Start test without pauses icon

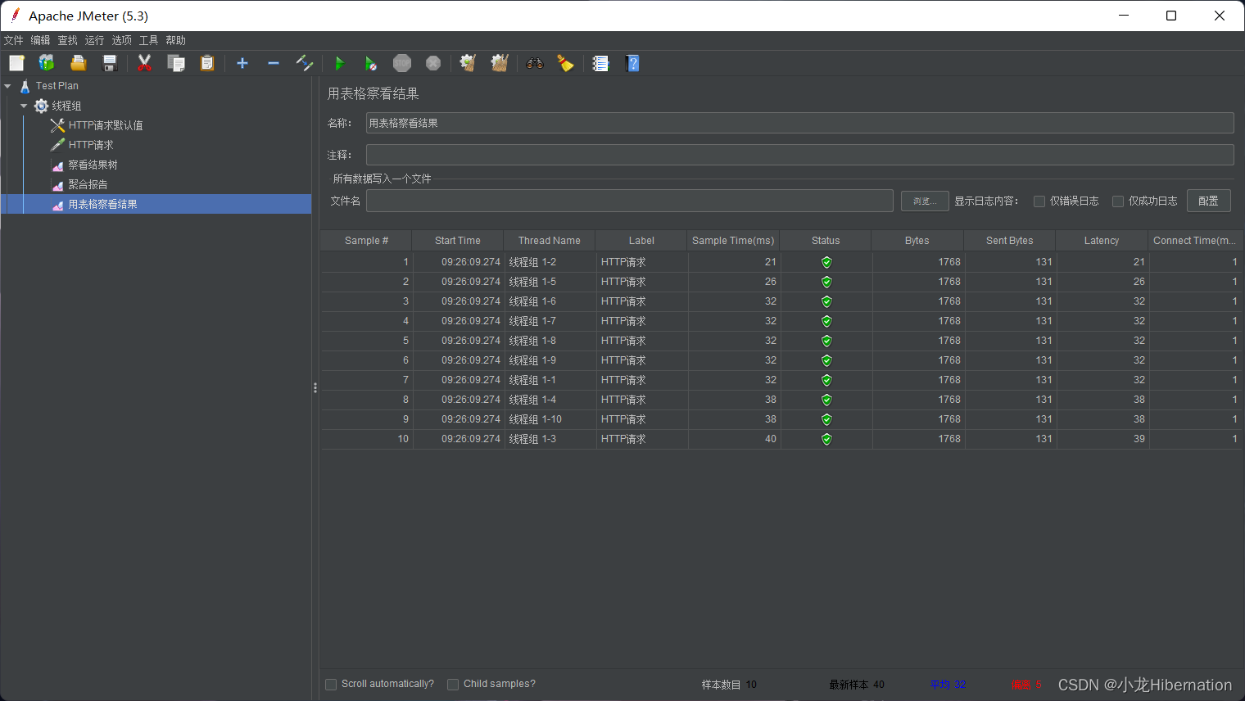[x=370, y=62]
